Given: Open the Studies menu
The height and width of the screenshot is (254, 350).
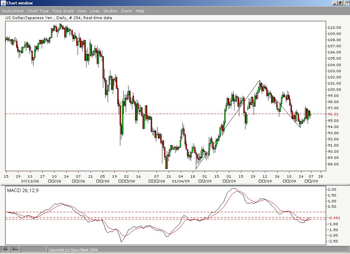Looking at the screenshot, I should click(x=110, y=11).
